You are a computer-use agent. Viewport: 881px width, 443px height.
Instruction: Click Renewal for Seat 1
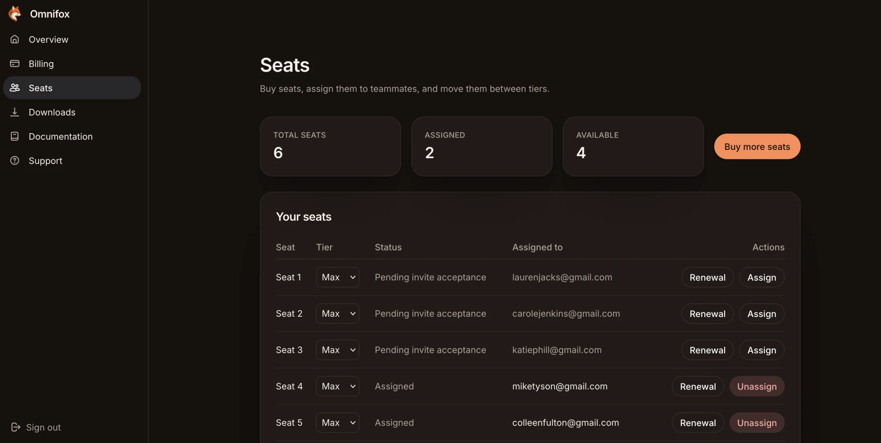(708, 277)
